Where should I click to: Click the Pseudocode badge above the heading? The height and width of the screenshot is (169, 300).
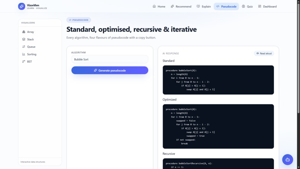[79, 20]
